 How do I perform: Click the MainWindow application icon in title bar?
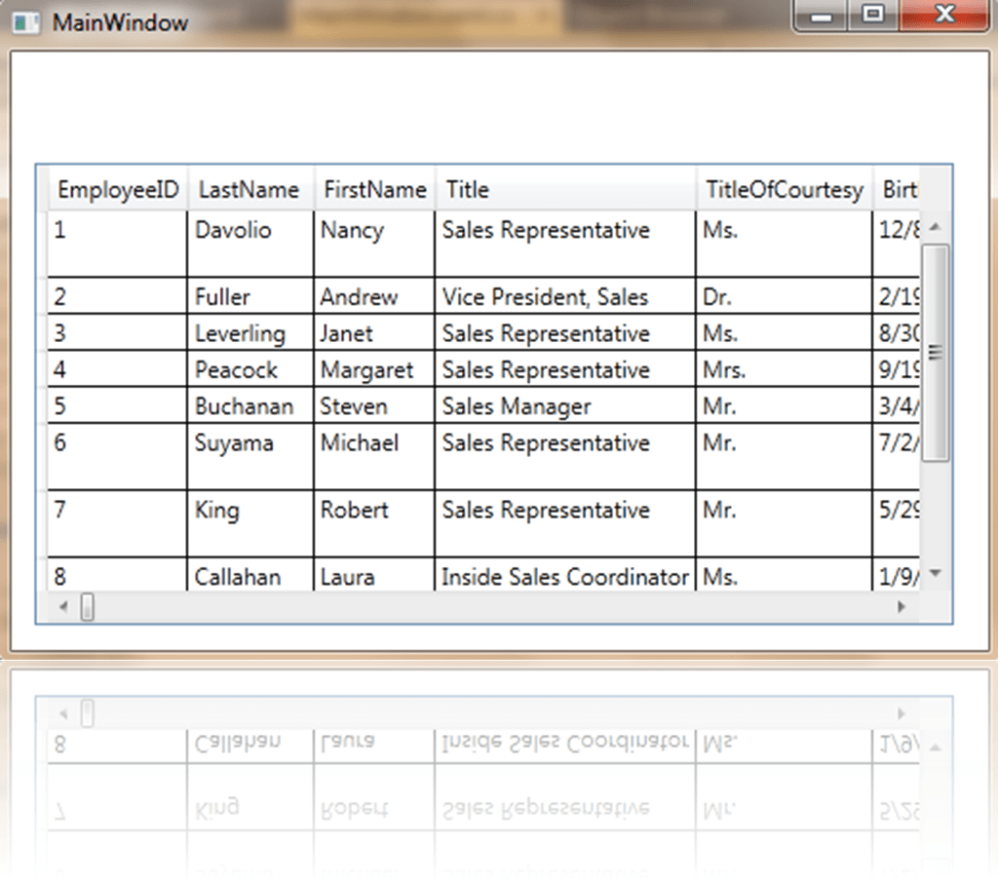[27, 22]
